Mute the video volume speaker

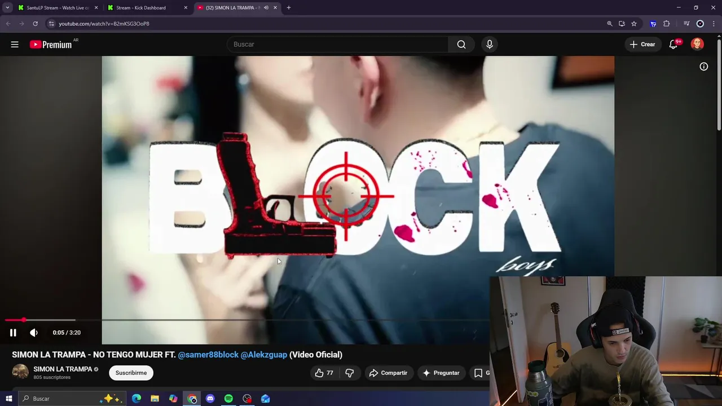tap(34, 333)
